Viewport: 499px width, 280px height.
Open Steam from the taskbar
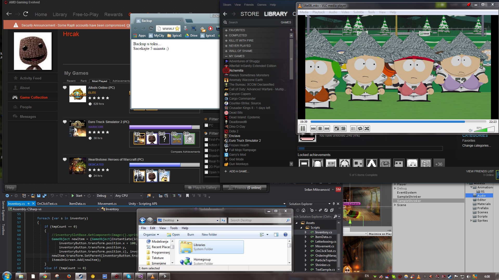[81, 276]
